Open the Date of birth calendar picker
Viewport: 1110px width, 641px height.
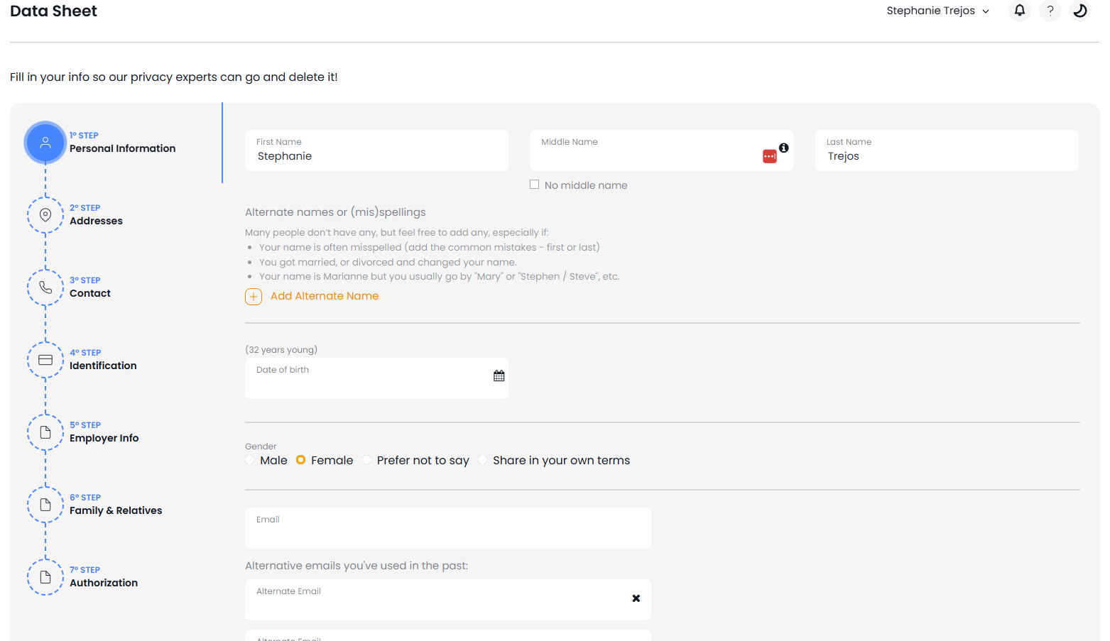pos(498,375)
